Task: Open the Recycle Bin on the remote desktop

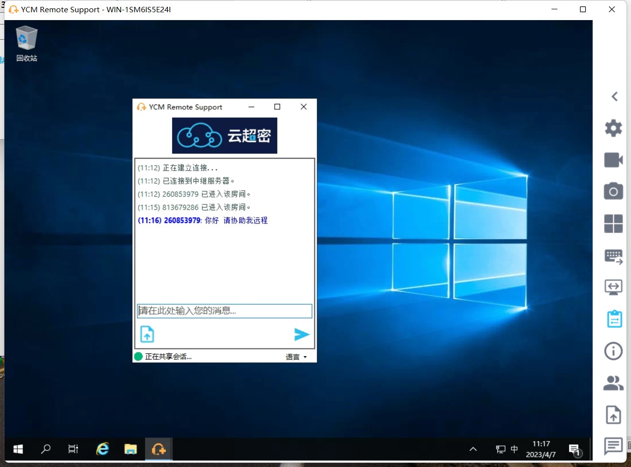Action: pos(26,44)
